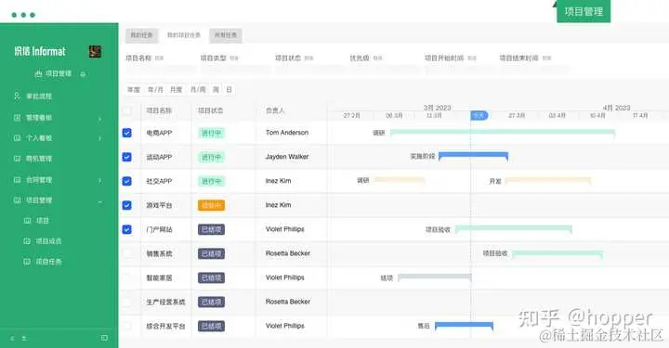669x348 pixels.
Task: Click Jayden Walker in 负责人 column
Action: click(287, 157)
